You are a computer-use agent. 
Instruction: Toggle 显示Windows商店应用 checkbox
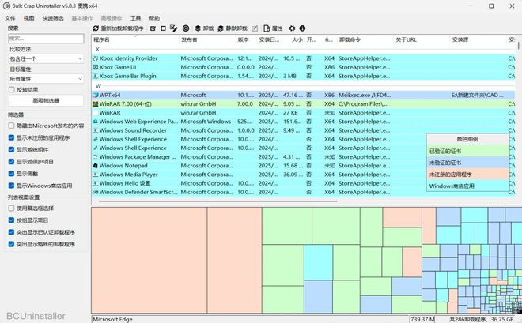click(x=11, y=186)
